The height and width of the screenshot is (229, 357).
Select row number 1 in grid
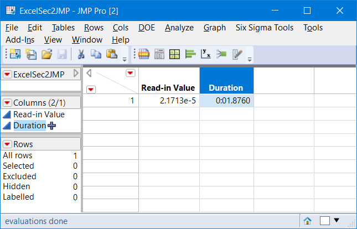pyautogui.click(x=111, y=101)
